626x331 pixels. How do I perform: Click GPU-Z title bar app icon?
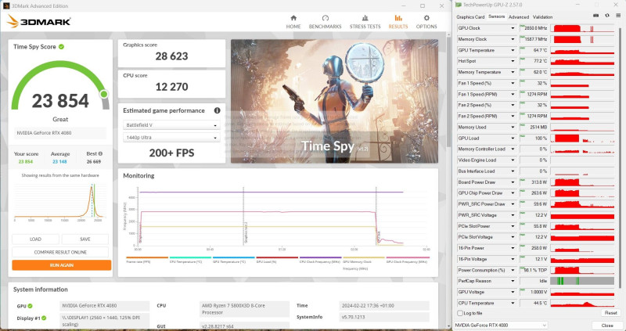tap(459, 5)
